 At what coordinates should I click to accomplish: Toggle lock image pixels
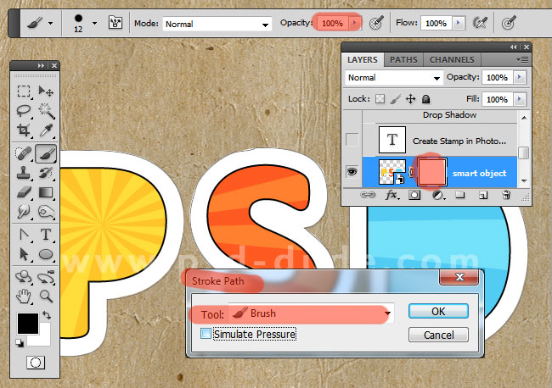point(396,99)
